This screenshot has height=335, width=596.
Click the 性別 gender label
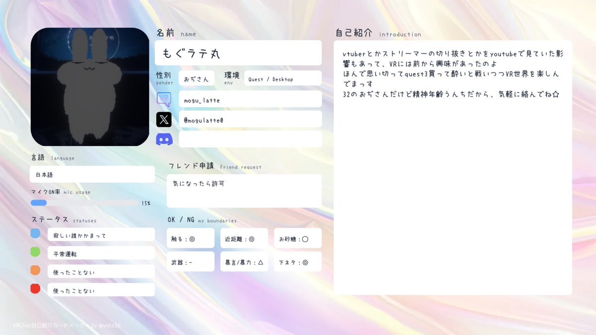tap(164, 77)
